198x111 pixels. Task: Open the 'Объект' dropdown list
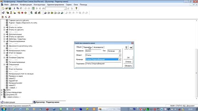pos(120,55)
